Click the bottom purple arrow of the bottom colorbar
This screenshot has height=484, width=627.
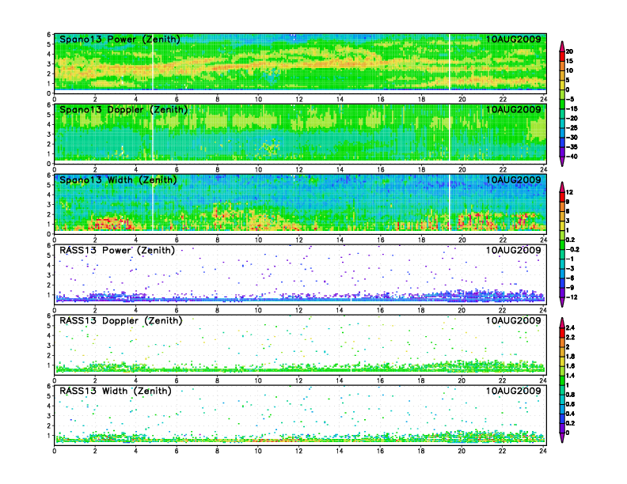(562, 437)
